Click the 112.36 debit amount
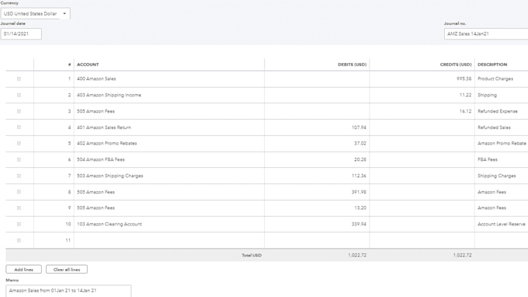This screenshot has width=528, height=297. pos(359,176)
